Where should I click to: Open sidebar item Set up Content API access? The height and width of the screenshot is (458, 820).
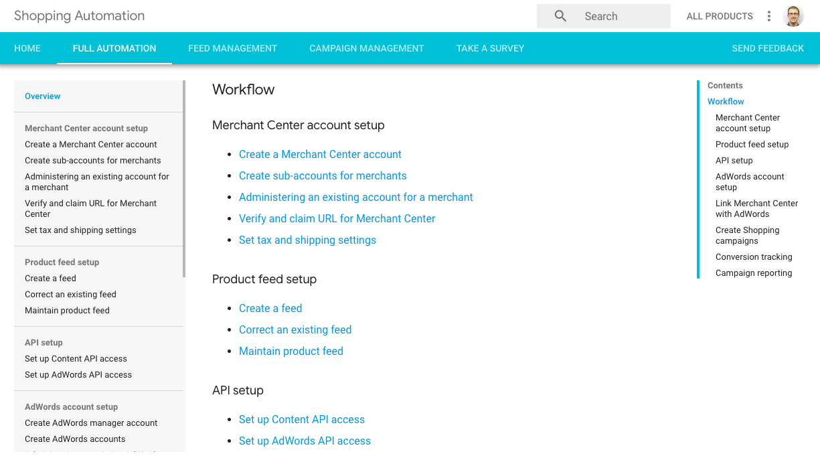(76, 359)
